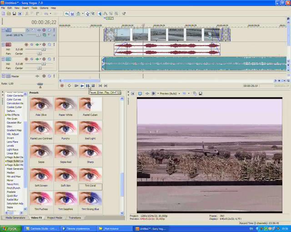Select the Pastel Low Contrast preset
The width and height of the screenshot is (291, 232).
point(41,129)
